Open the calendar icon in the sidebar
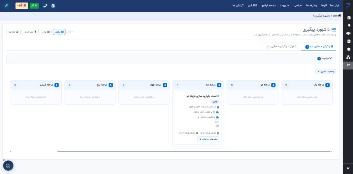This screenshot has width=353, height=174. pos(349,18)
